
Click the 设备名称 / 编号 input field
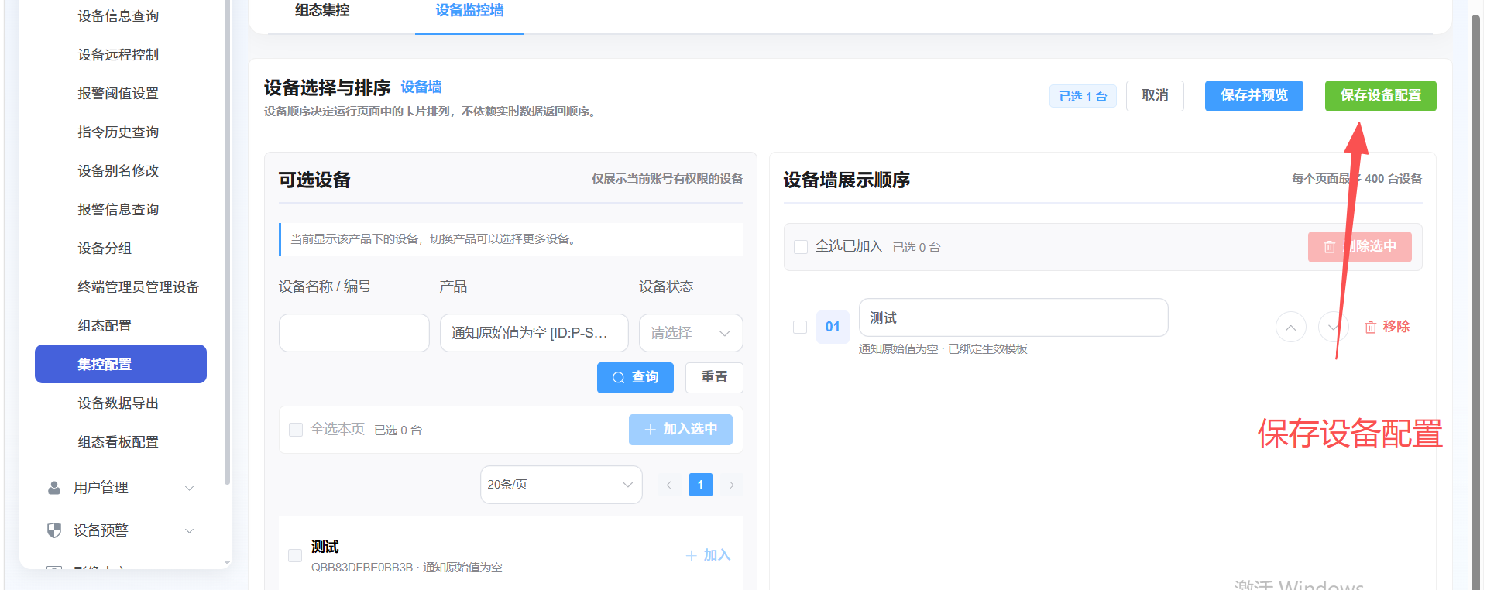(x=354, y=333)
